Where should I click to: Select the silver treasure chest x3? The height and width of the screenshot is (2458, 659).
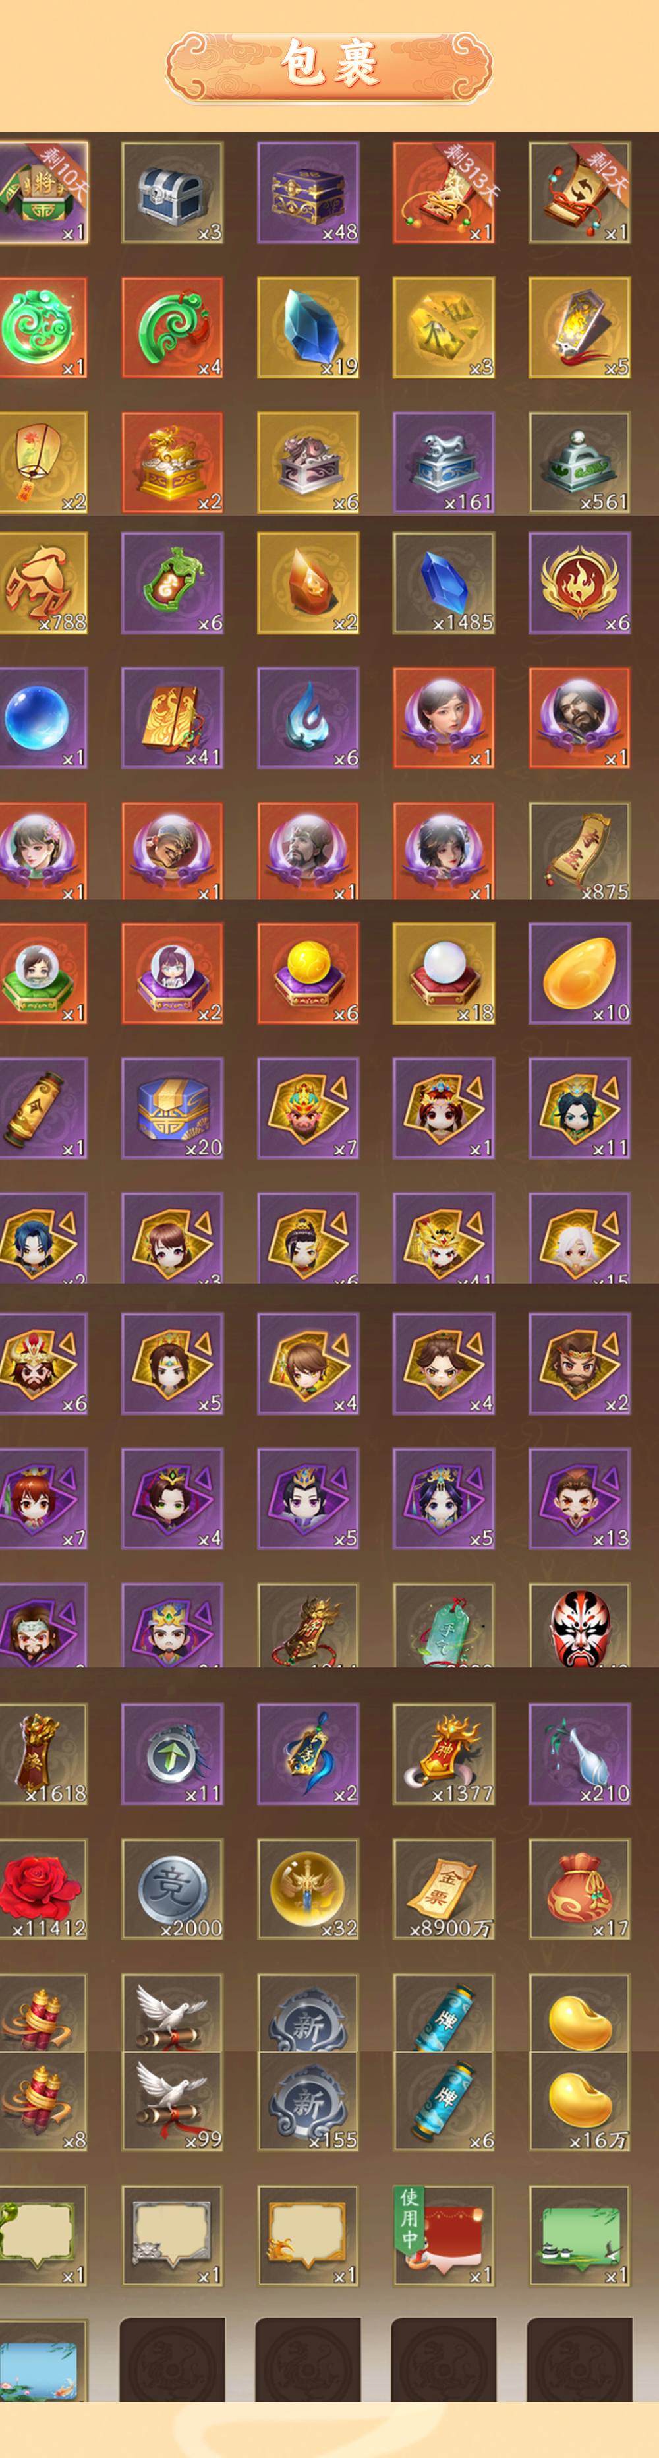(173, 193)
